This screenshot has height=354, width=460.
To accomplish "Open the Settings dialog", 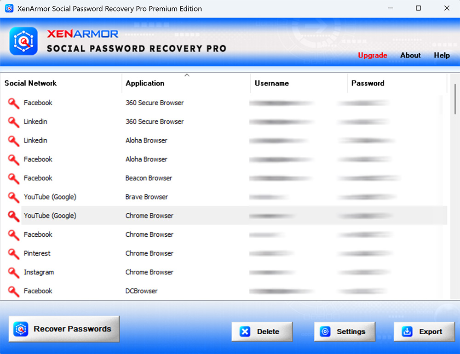I will pos(345,331).
